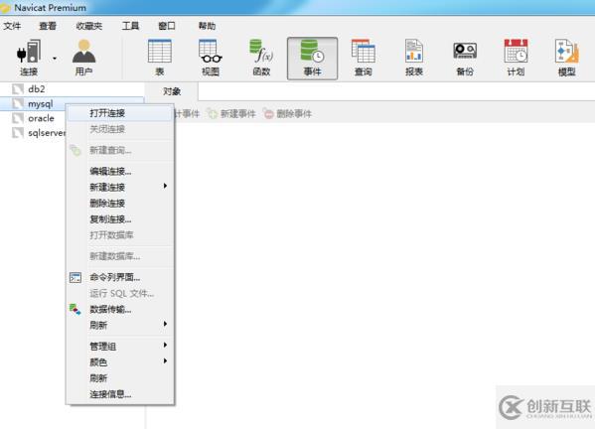Open the dropdown arrow beside 连接

tap(55, 59)
